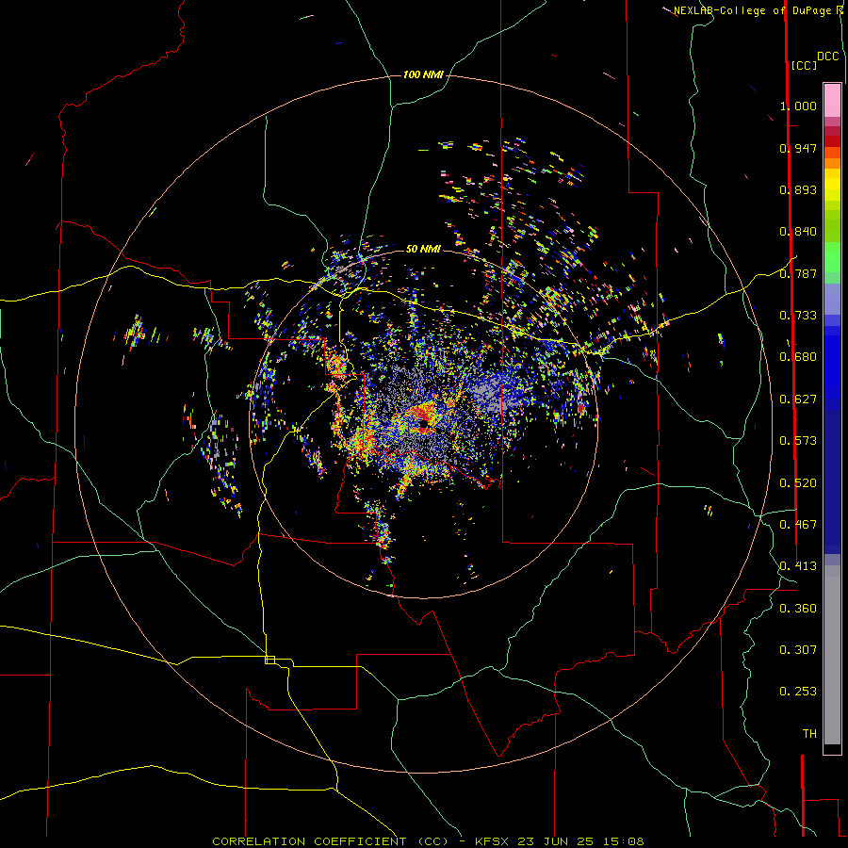
Task: Click the 0.840 scale value
Action: 798,232
